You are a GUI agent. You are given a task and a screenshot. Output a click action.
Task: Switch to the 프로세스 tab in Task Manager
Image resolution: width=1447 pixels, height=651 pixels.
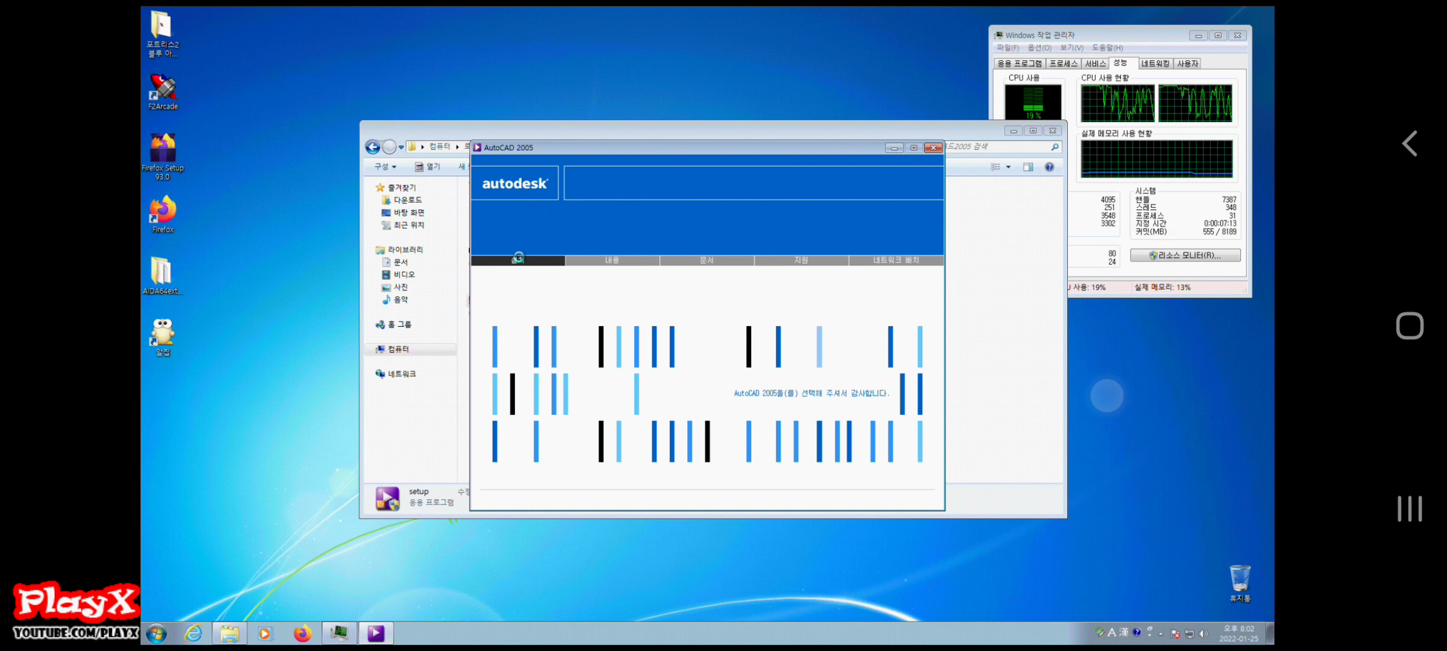(x=1063, y=64)
